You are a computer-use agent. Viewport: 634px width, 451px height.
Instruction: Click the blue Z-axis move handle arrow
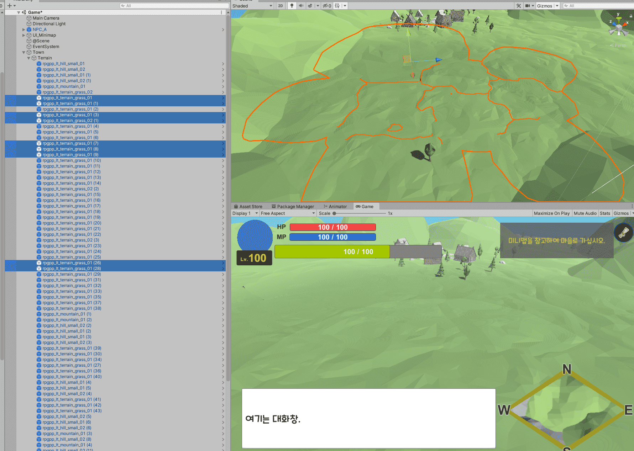[439, 60]
